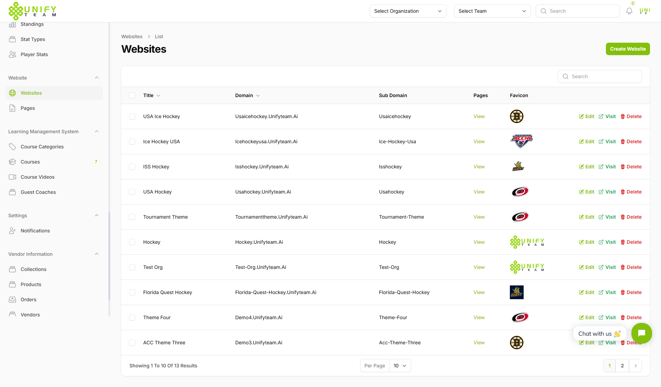Collapse the Learning Management System section
This screenshot has width=661, height=387.
click(97, 131)
